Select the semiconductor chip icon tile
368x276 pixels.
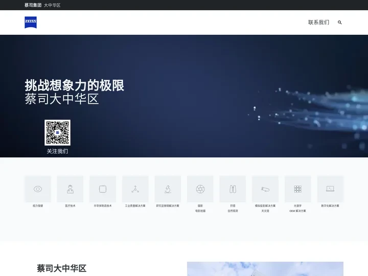click(x=103, y=189)
